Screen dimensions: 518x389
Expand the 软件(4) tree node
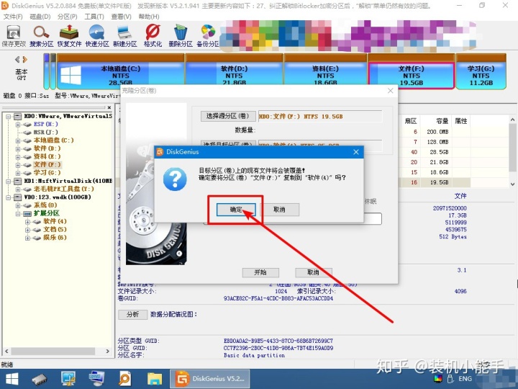[x=27, y=222]
